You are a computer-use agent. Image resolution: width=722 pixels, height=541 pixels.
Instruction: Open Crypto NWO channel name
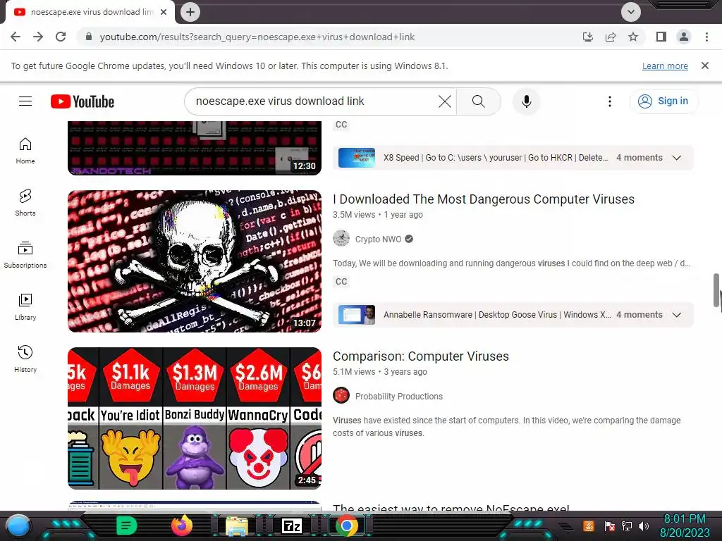click(378, 240)
